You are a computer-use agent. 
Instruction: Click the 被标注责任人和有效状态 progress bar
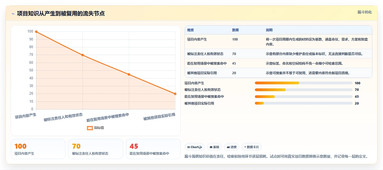point(304,90)
